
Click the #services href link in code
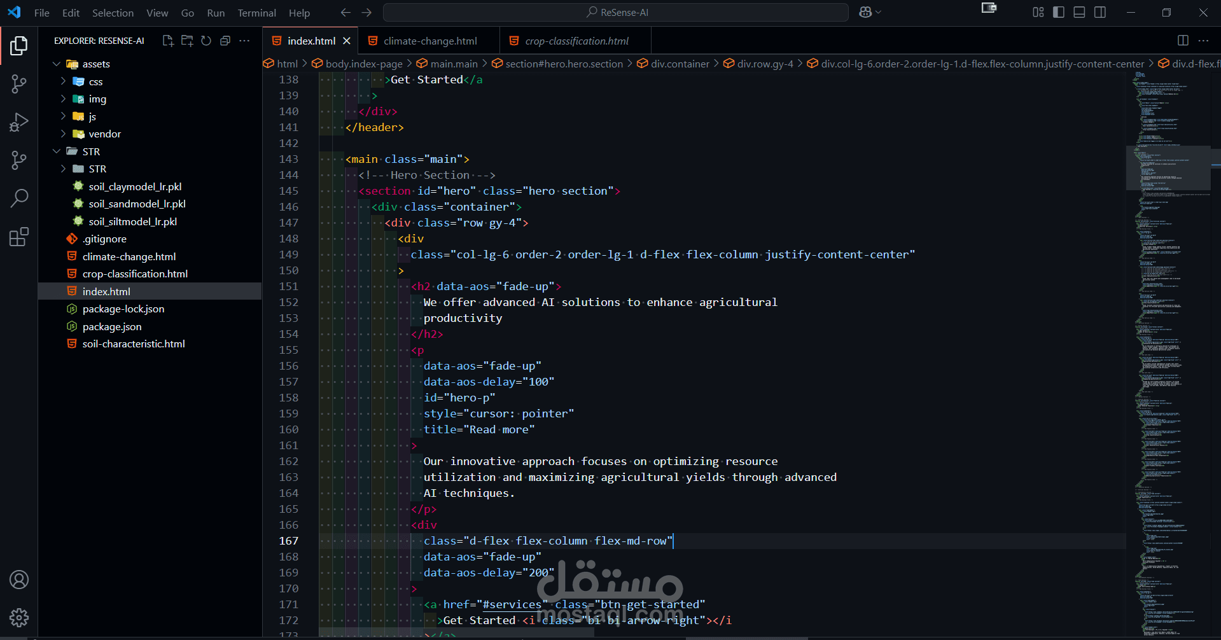point(512,604)
